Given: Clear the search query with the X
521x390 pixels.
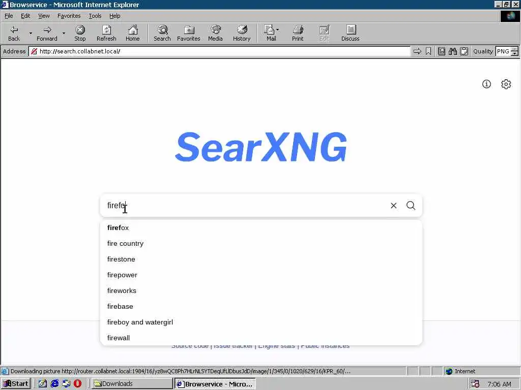Looking at the screenshot, I should [393, 206].
